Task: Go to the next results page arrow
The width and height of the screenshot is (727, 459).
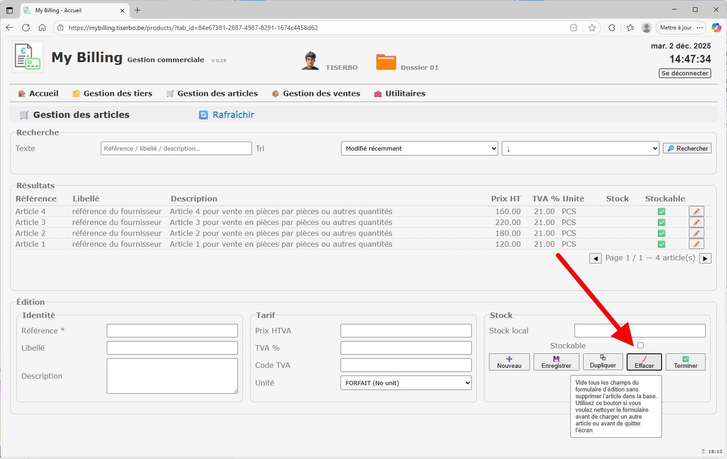Action: tap(705, 259)
